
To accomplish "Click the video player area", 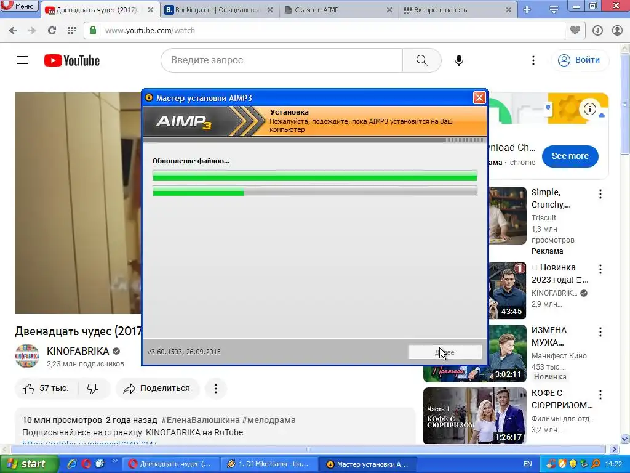I will coord(78,203).
